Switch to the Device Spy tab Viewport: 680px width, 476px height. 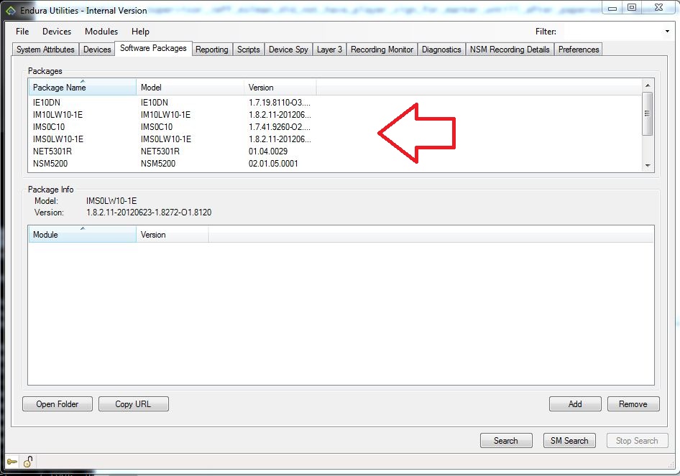pos(288,49)
